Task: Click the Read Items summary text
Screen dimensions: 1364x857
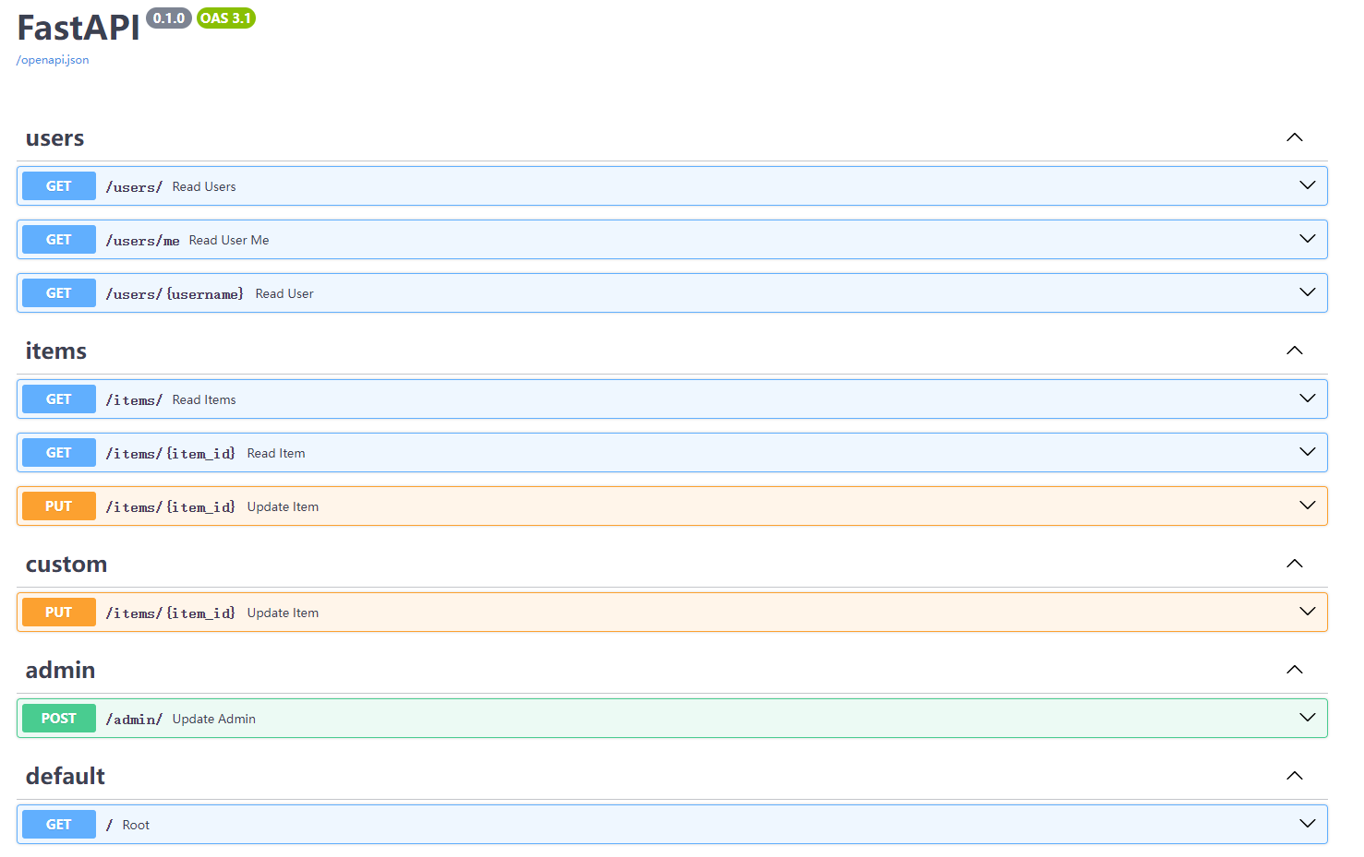Action: 204,399
